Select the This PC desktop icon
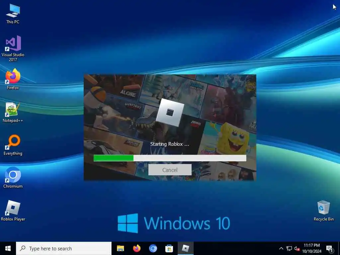 point(13,13)
